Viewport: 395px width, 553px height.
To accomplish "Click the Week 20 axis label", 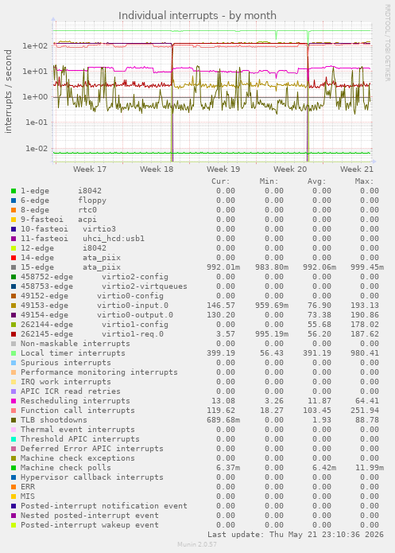I will coord(290,169).
